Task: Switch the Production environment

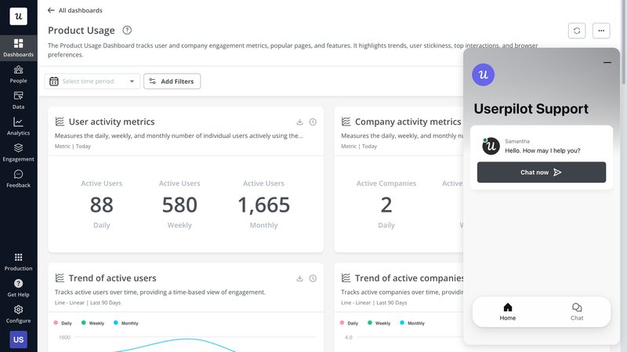Action: (18, 262)
